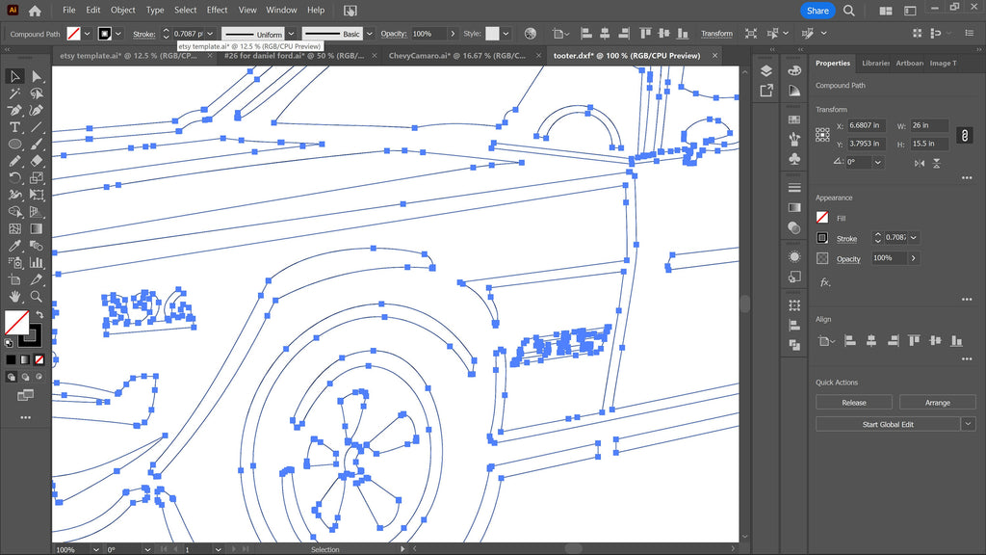Enable Draw Inside mode
Screen dimensions: 986x555
click(x=39, y=377)
